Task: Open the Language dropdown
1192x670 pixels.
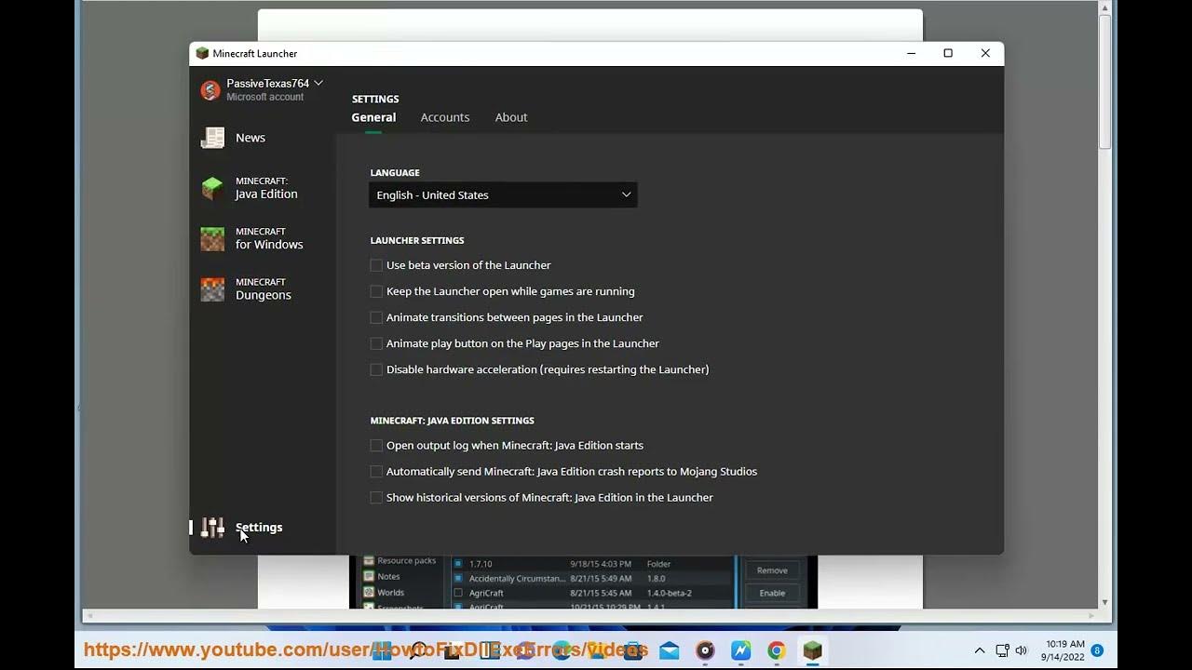Action: 503,194
